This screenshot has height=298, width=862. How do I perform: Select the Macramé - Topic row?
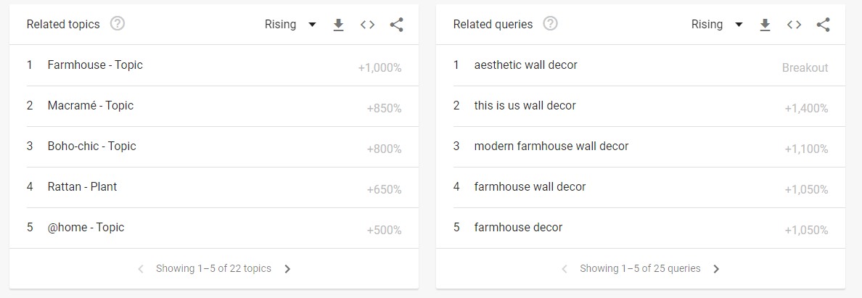pyautogui.click(x=91, y=106)
